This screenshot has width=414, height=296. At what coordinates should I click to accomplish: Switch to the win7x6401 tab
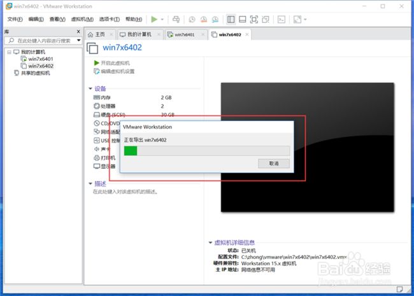point(183,34)
